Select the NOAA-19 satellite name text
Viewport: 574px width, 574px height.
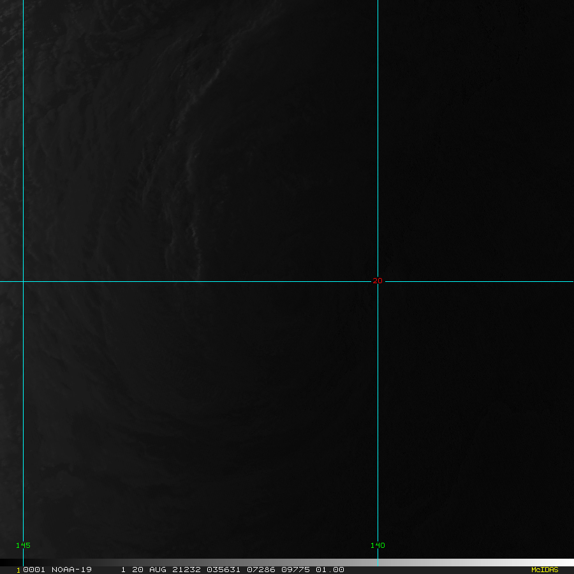72,570
